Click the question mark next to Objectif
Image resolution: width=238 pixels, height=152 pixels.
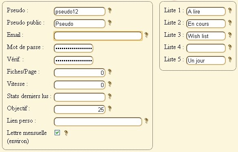[110, 109]
